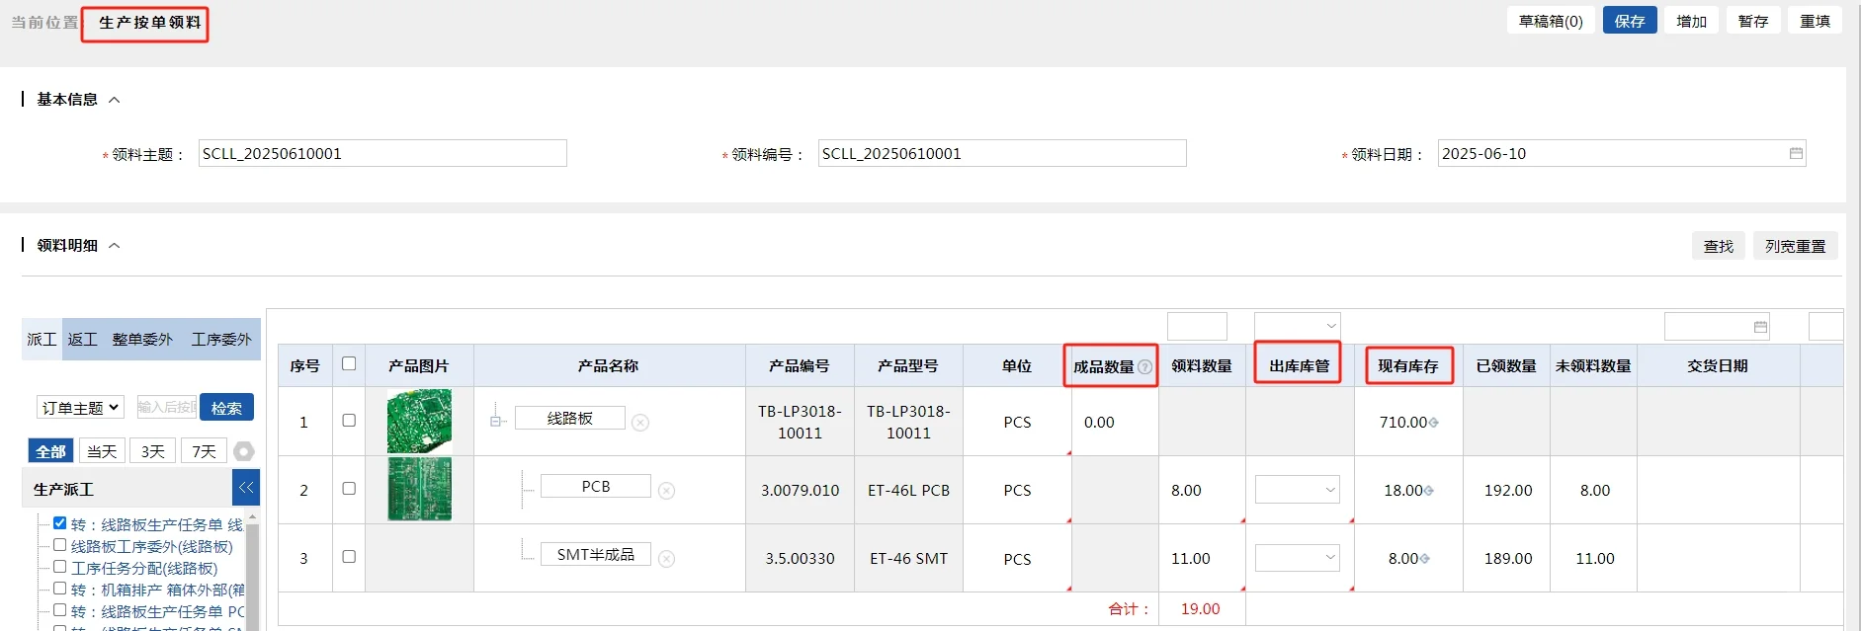1861x631 pixels.
Task: Click the total value 19.00
Action: coord(1201,608)
